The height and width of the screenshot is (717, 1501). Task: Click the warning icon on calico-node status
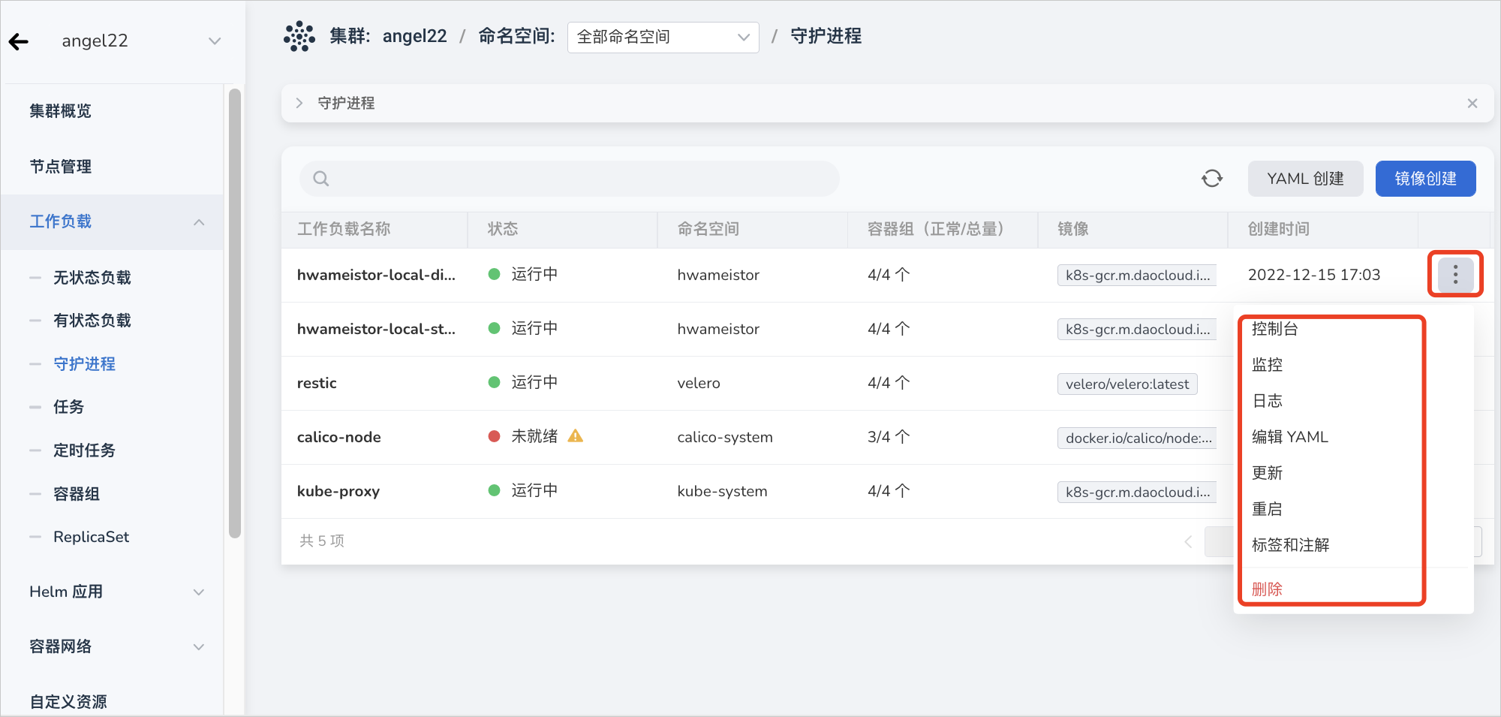576,435
